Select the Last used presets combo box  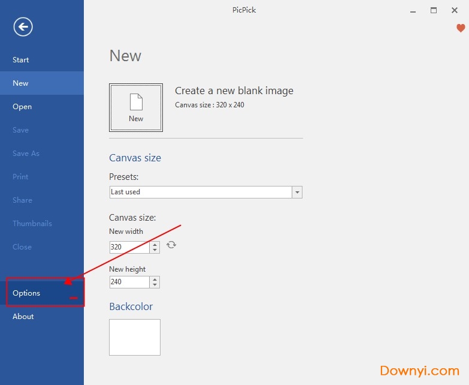pos(200,192)
